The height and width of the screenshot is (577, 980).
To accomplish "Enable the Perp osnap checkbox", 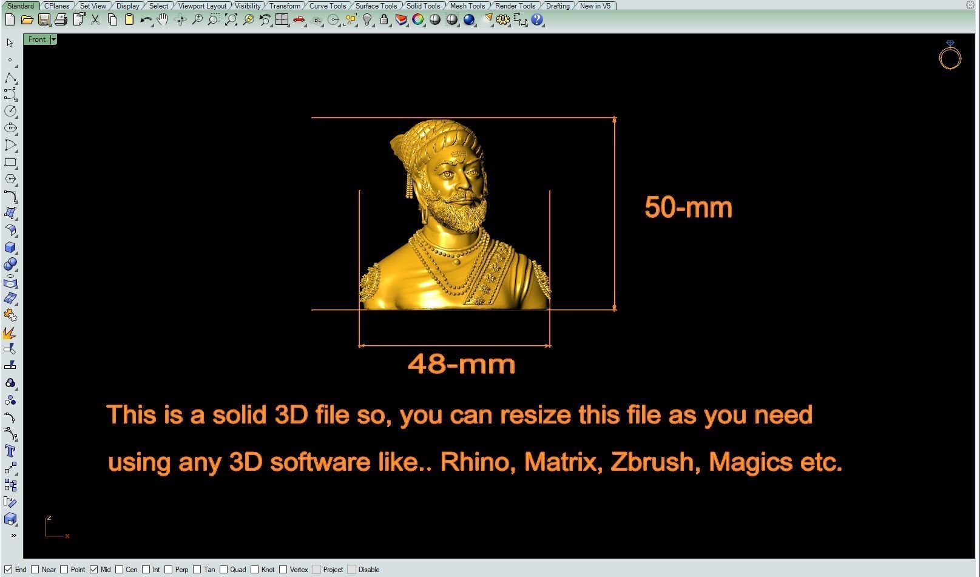I will pos(169,569).
